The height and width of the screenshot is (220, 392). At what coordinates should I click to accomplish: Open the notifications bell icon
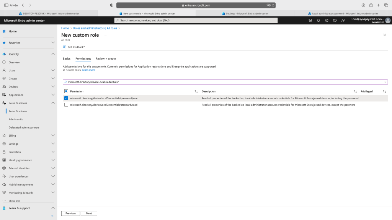pyautogui.click(x=318, y=20)
